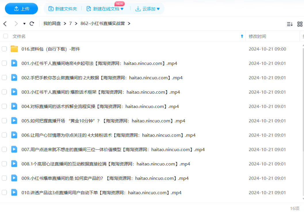The height and width of the screenshot is (212, 304).
Task: Click video icon of file 008
Action: tap(14, 164)
